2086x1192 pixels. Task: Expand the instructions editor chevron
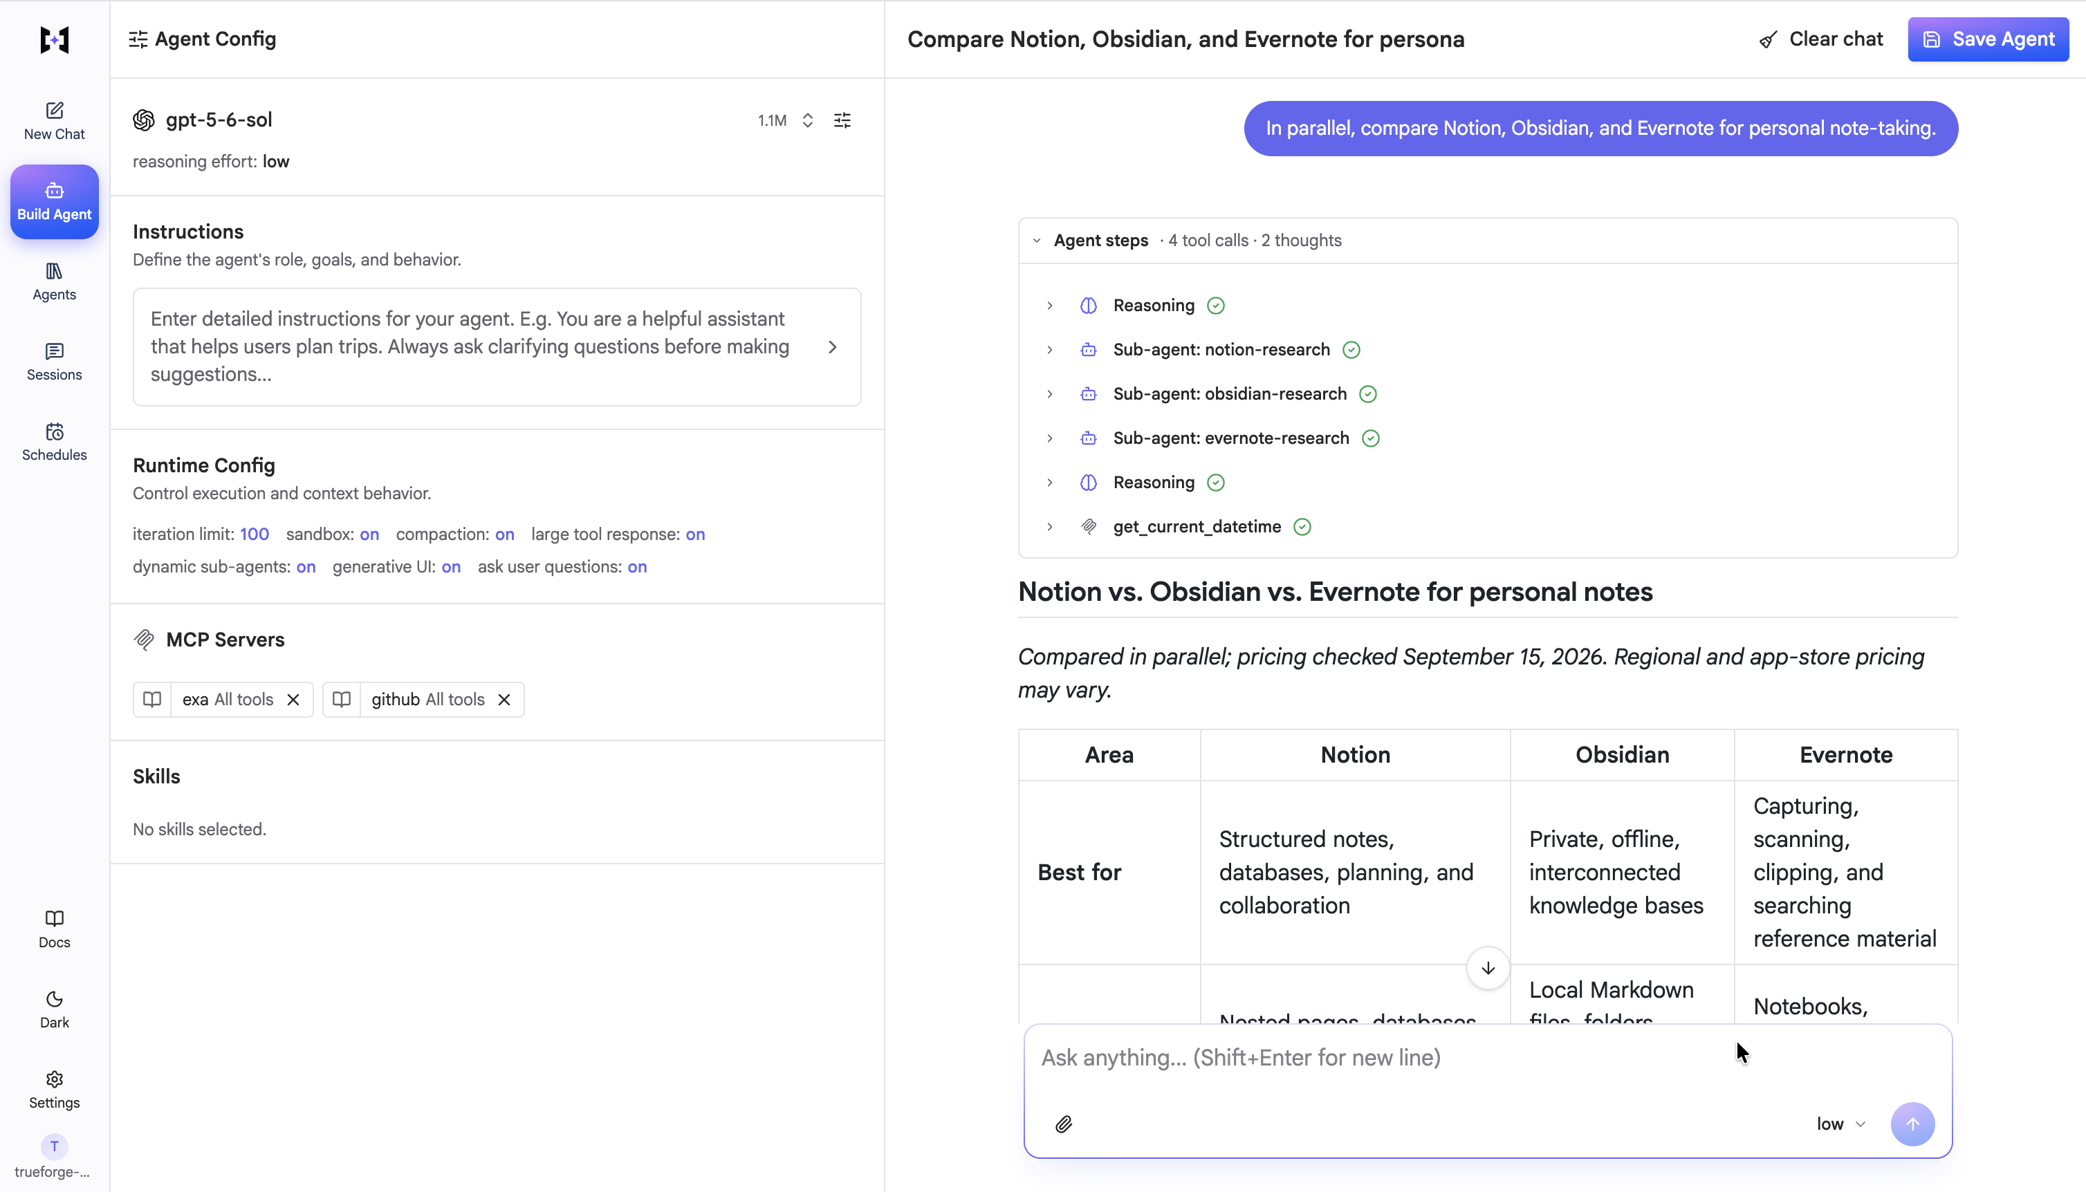pos(833,346)
